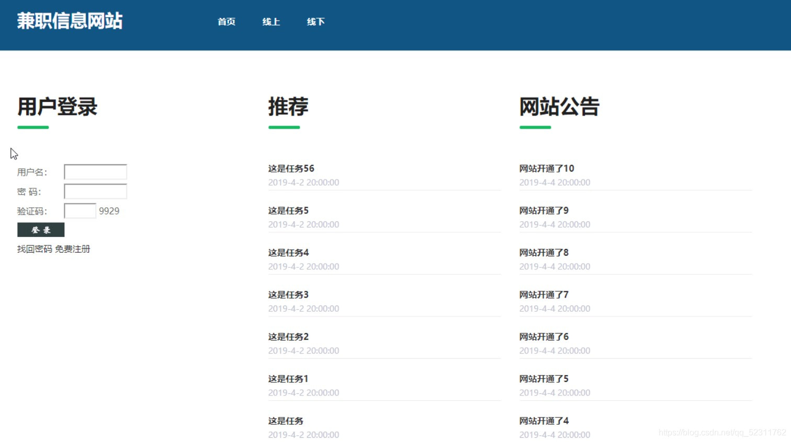Open the 首页 navigation item
The image size is (791, 442).
tap(226, 21)
